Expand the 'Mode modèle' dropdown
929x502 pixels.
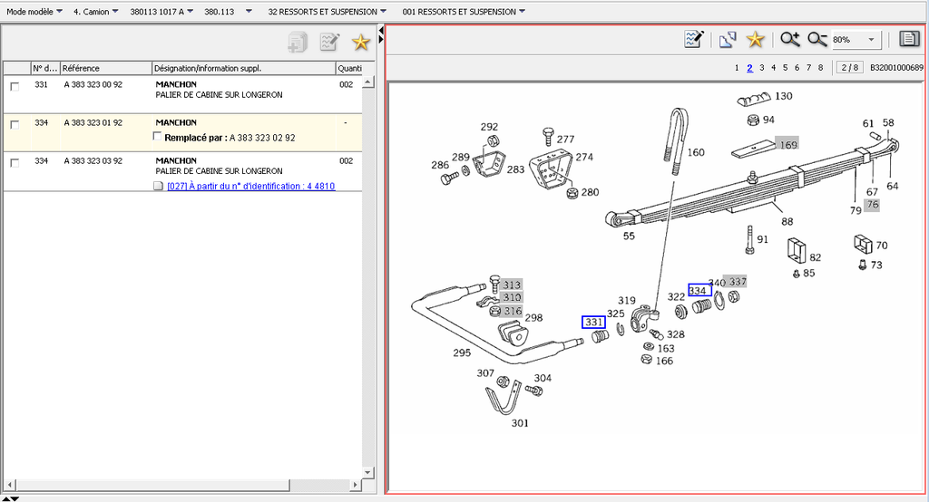pyautogui.click(x=34, y=12)
